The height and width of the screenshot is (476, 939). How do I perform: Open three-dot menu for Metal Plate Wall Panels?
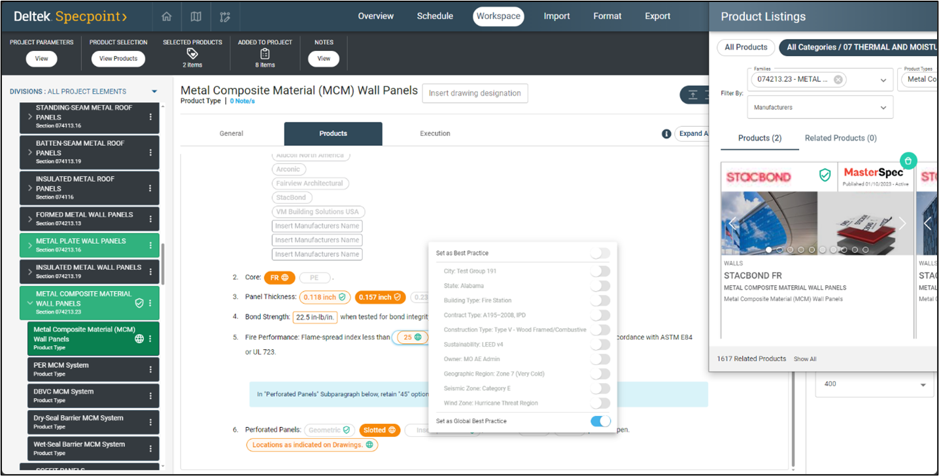150,245
